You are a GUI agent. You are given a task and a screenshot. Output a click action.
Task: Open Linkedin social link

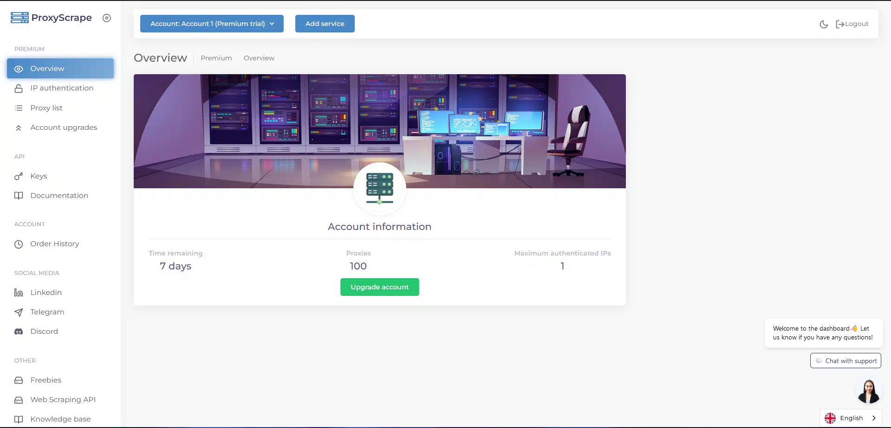(x=60, y=293)
